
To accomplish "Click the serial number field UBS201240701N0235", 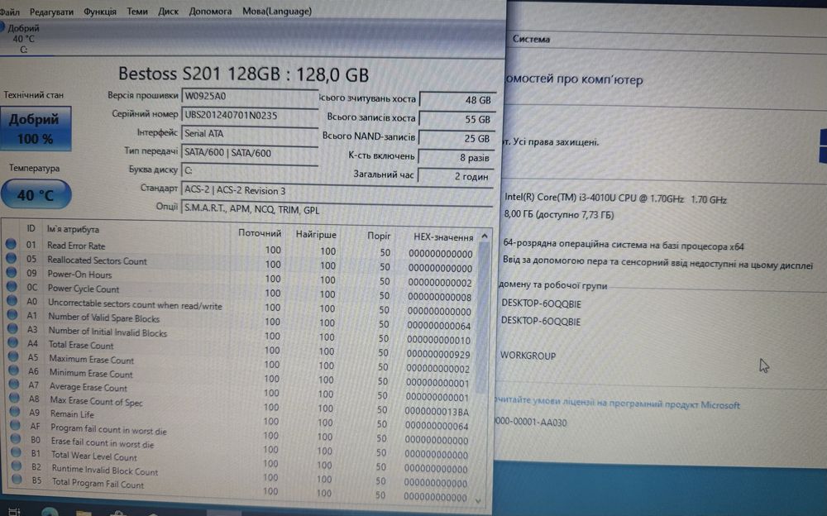I will pyautogui.click(x=250, y=115).
